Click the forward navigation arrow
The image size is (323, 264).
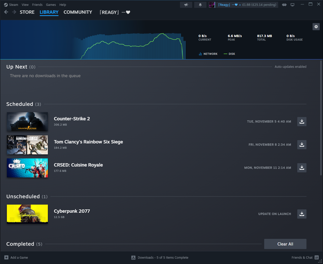coord(14,12)
